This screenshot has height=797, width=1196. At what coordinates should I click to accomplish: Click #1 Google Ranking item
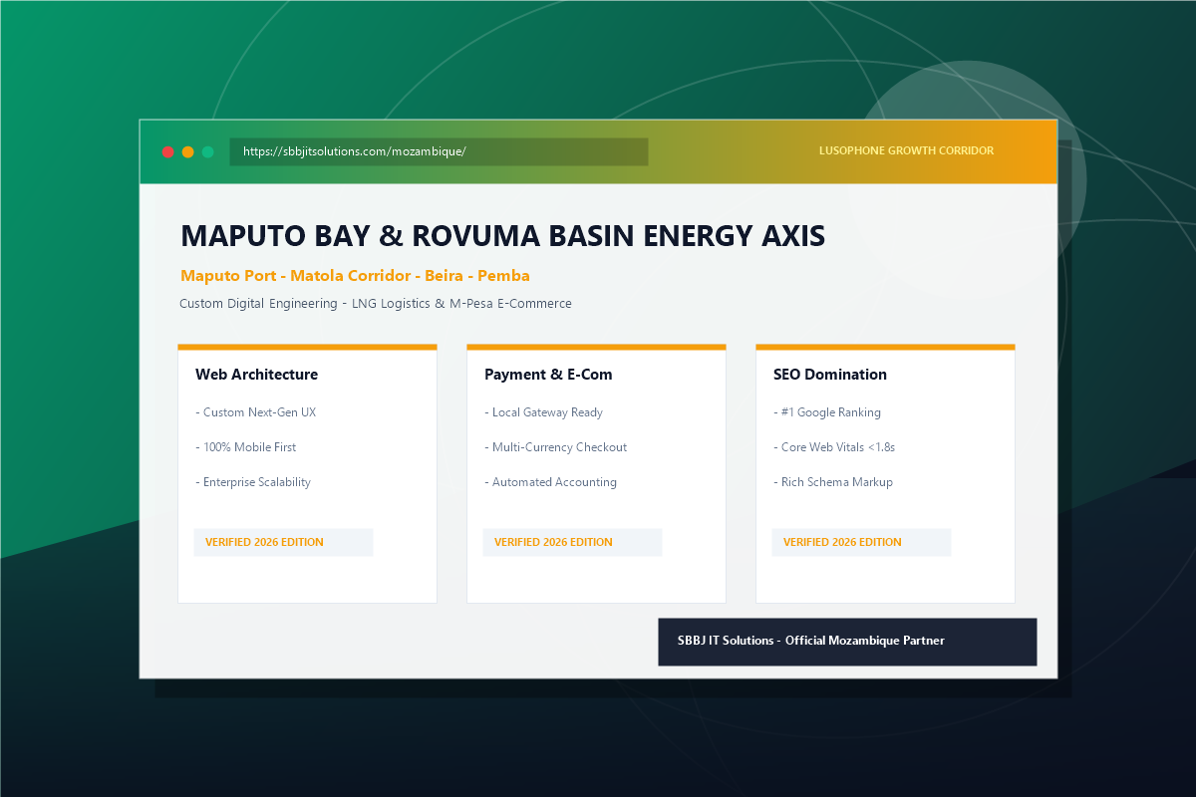[827, 412]
